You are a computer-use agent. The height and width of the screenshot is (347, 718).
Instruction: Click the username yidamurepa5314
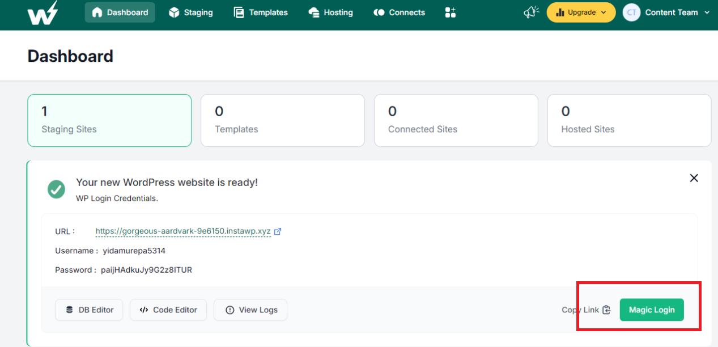pyautogui.click(x=134, y=251)
